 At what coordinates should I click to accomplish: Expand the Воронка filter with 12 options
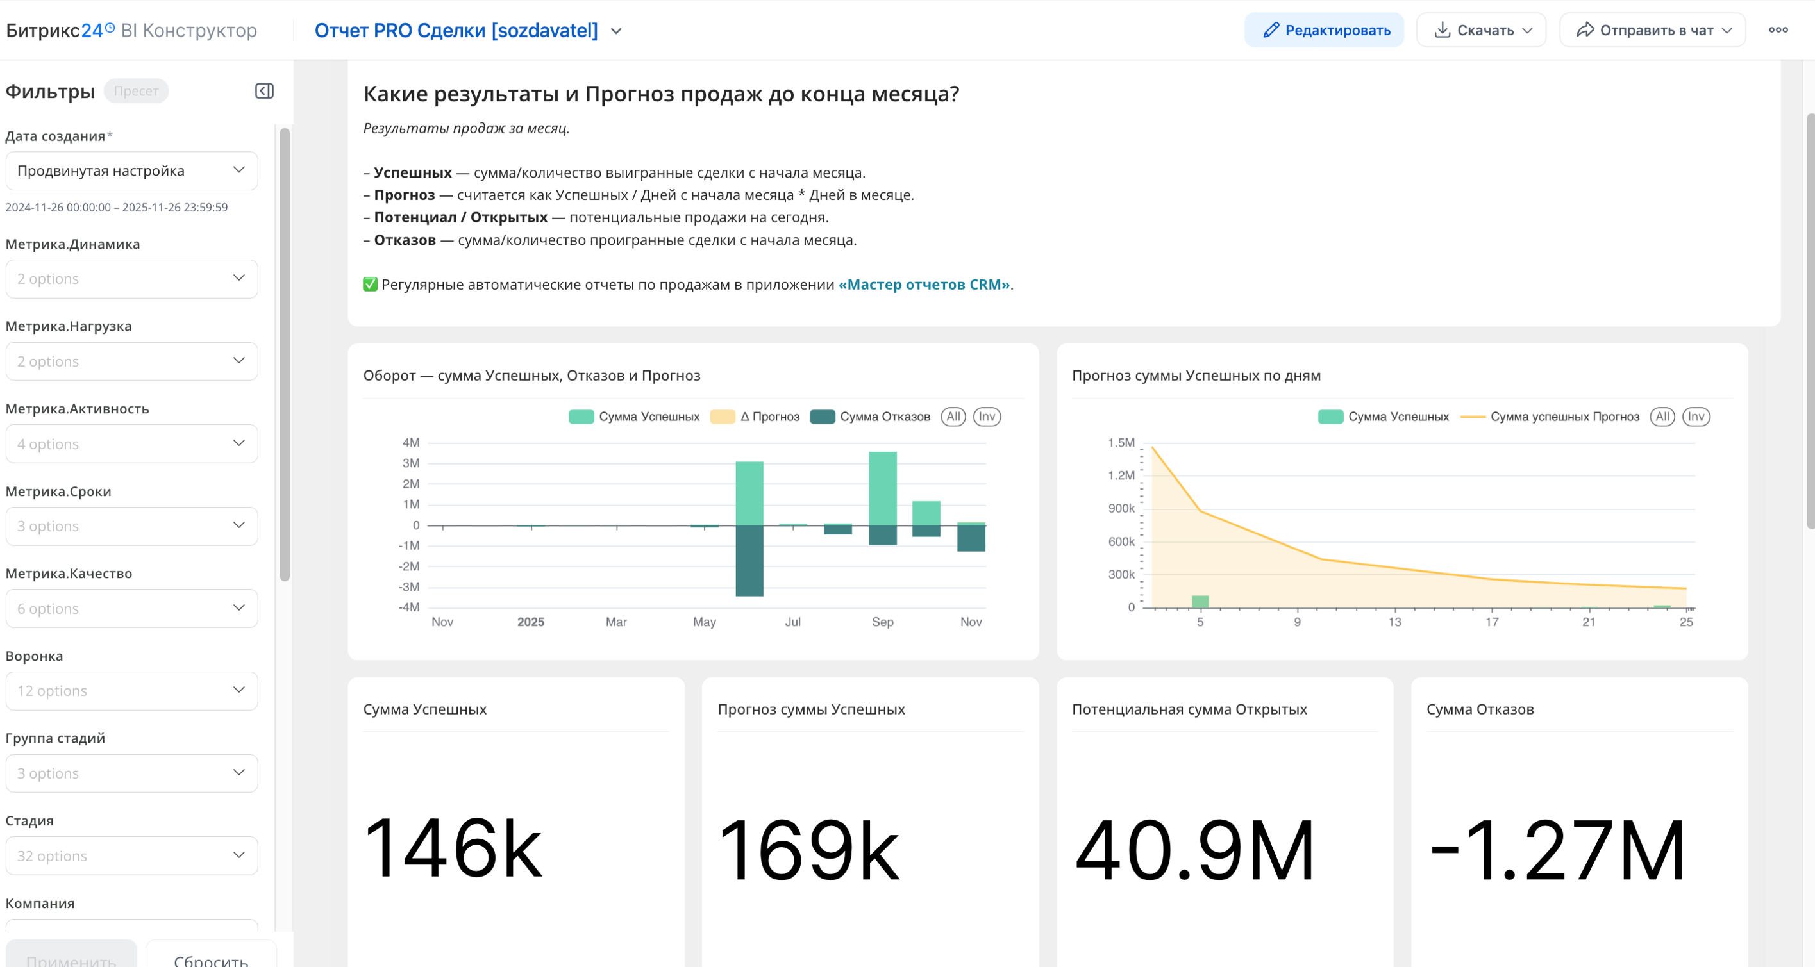132,690
